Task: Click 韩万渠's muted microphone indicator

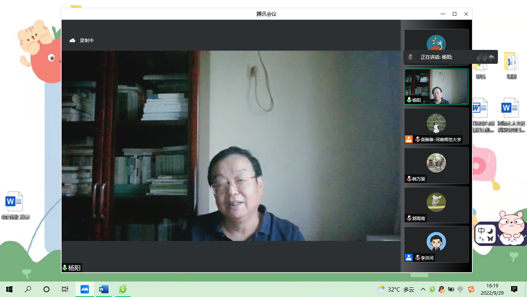Action: pos(409,179)
